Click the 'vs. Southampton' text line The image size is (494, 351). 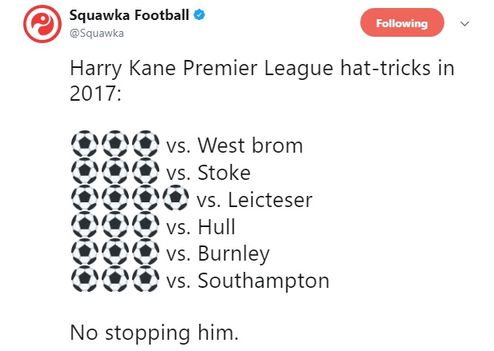tap(247, 281)
